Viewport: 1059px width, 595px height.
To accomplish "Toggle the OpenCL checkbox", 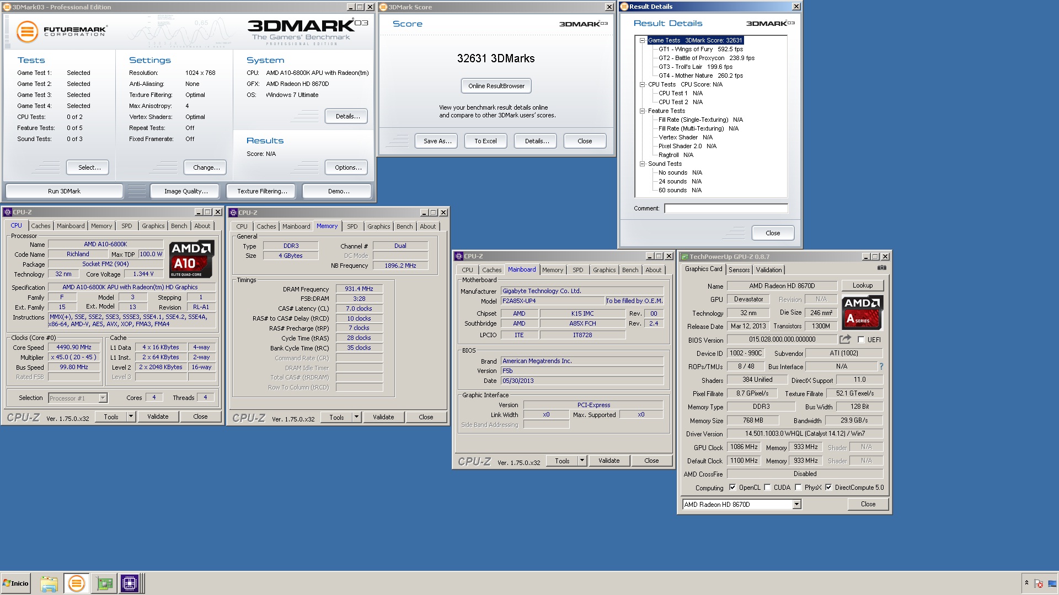I will coord(732,488).
